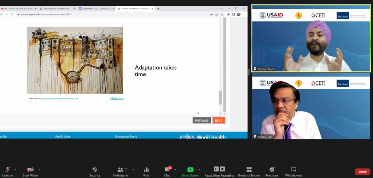Image resolution: width=373 pixels, height=178 pixels.
Task: Open the Security options
Action: [95, 171]
